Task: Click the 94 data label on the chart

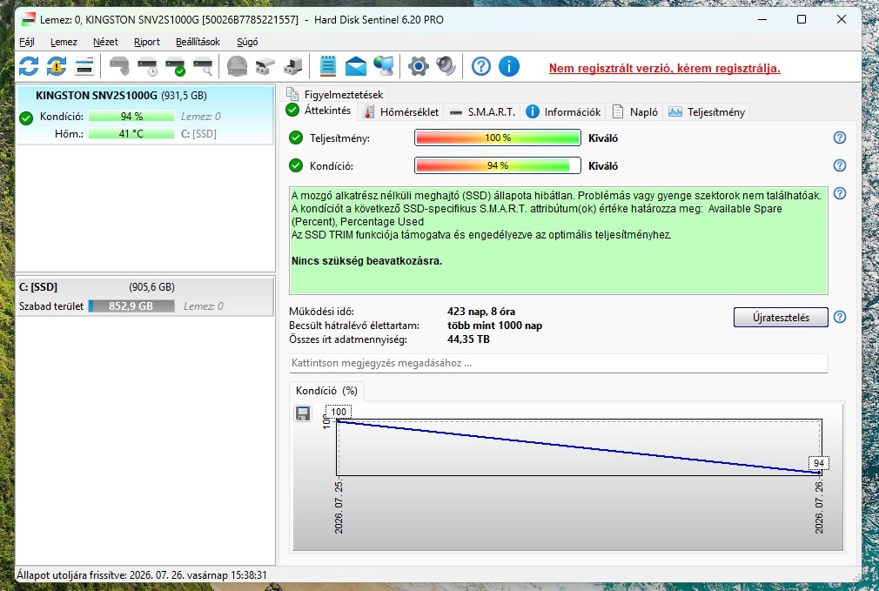Action: (x=818, y=463)
